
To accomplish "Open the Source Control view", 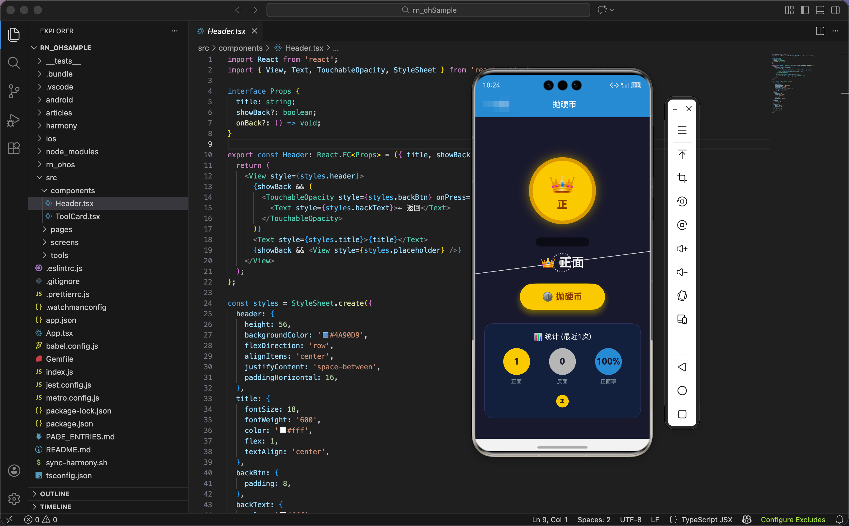I will 14,91.
